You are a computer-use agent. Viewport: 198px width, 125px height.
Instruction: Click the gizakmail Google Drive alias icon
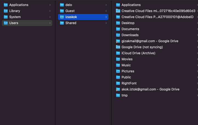(x=118, y=41)
